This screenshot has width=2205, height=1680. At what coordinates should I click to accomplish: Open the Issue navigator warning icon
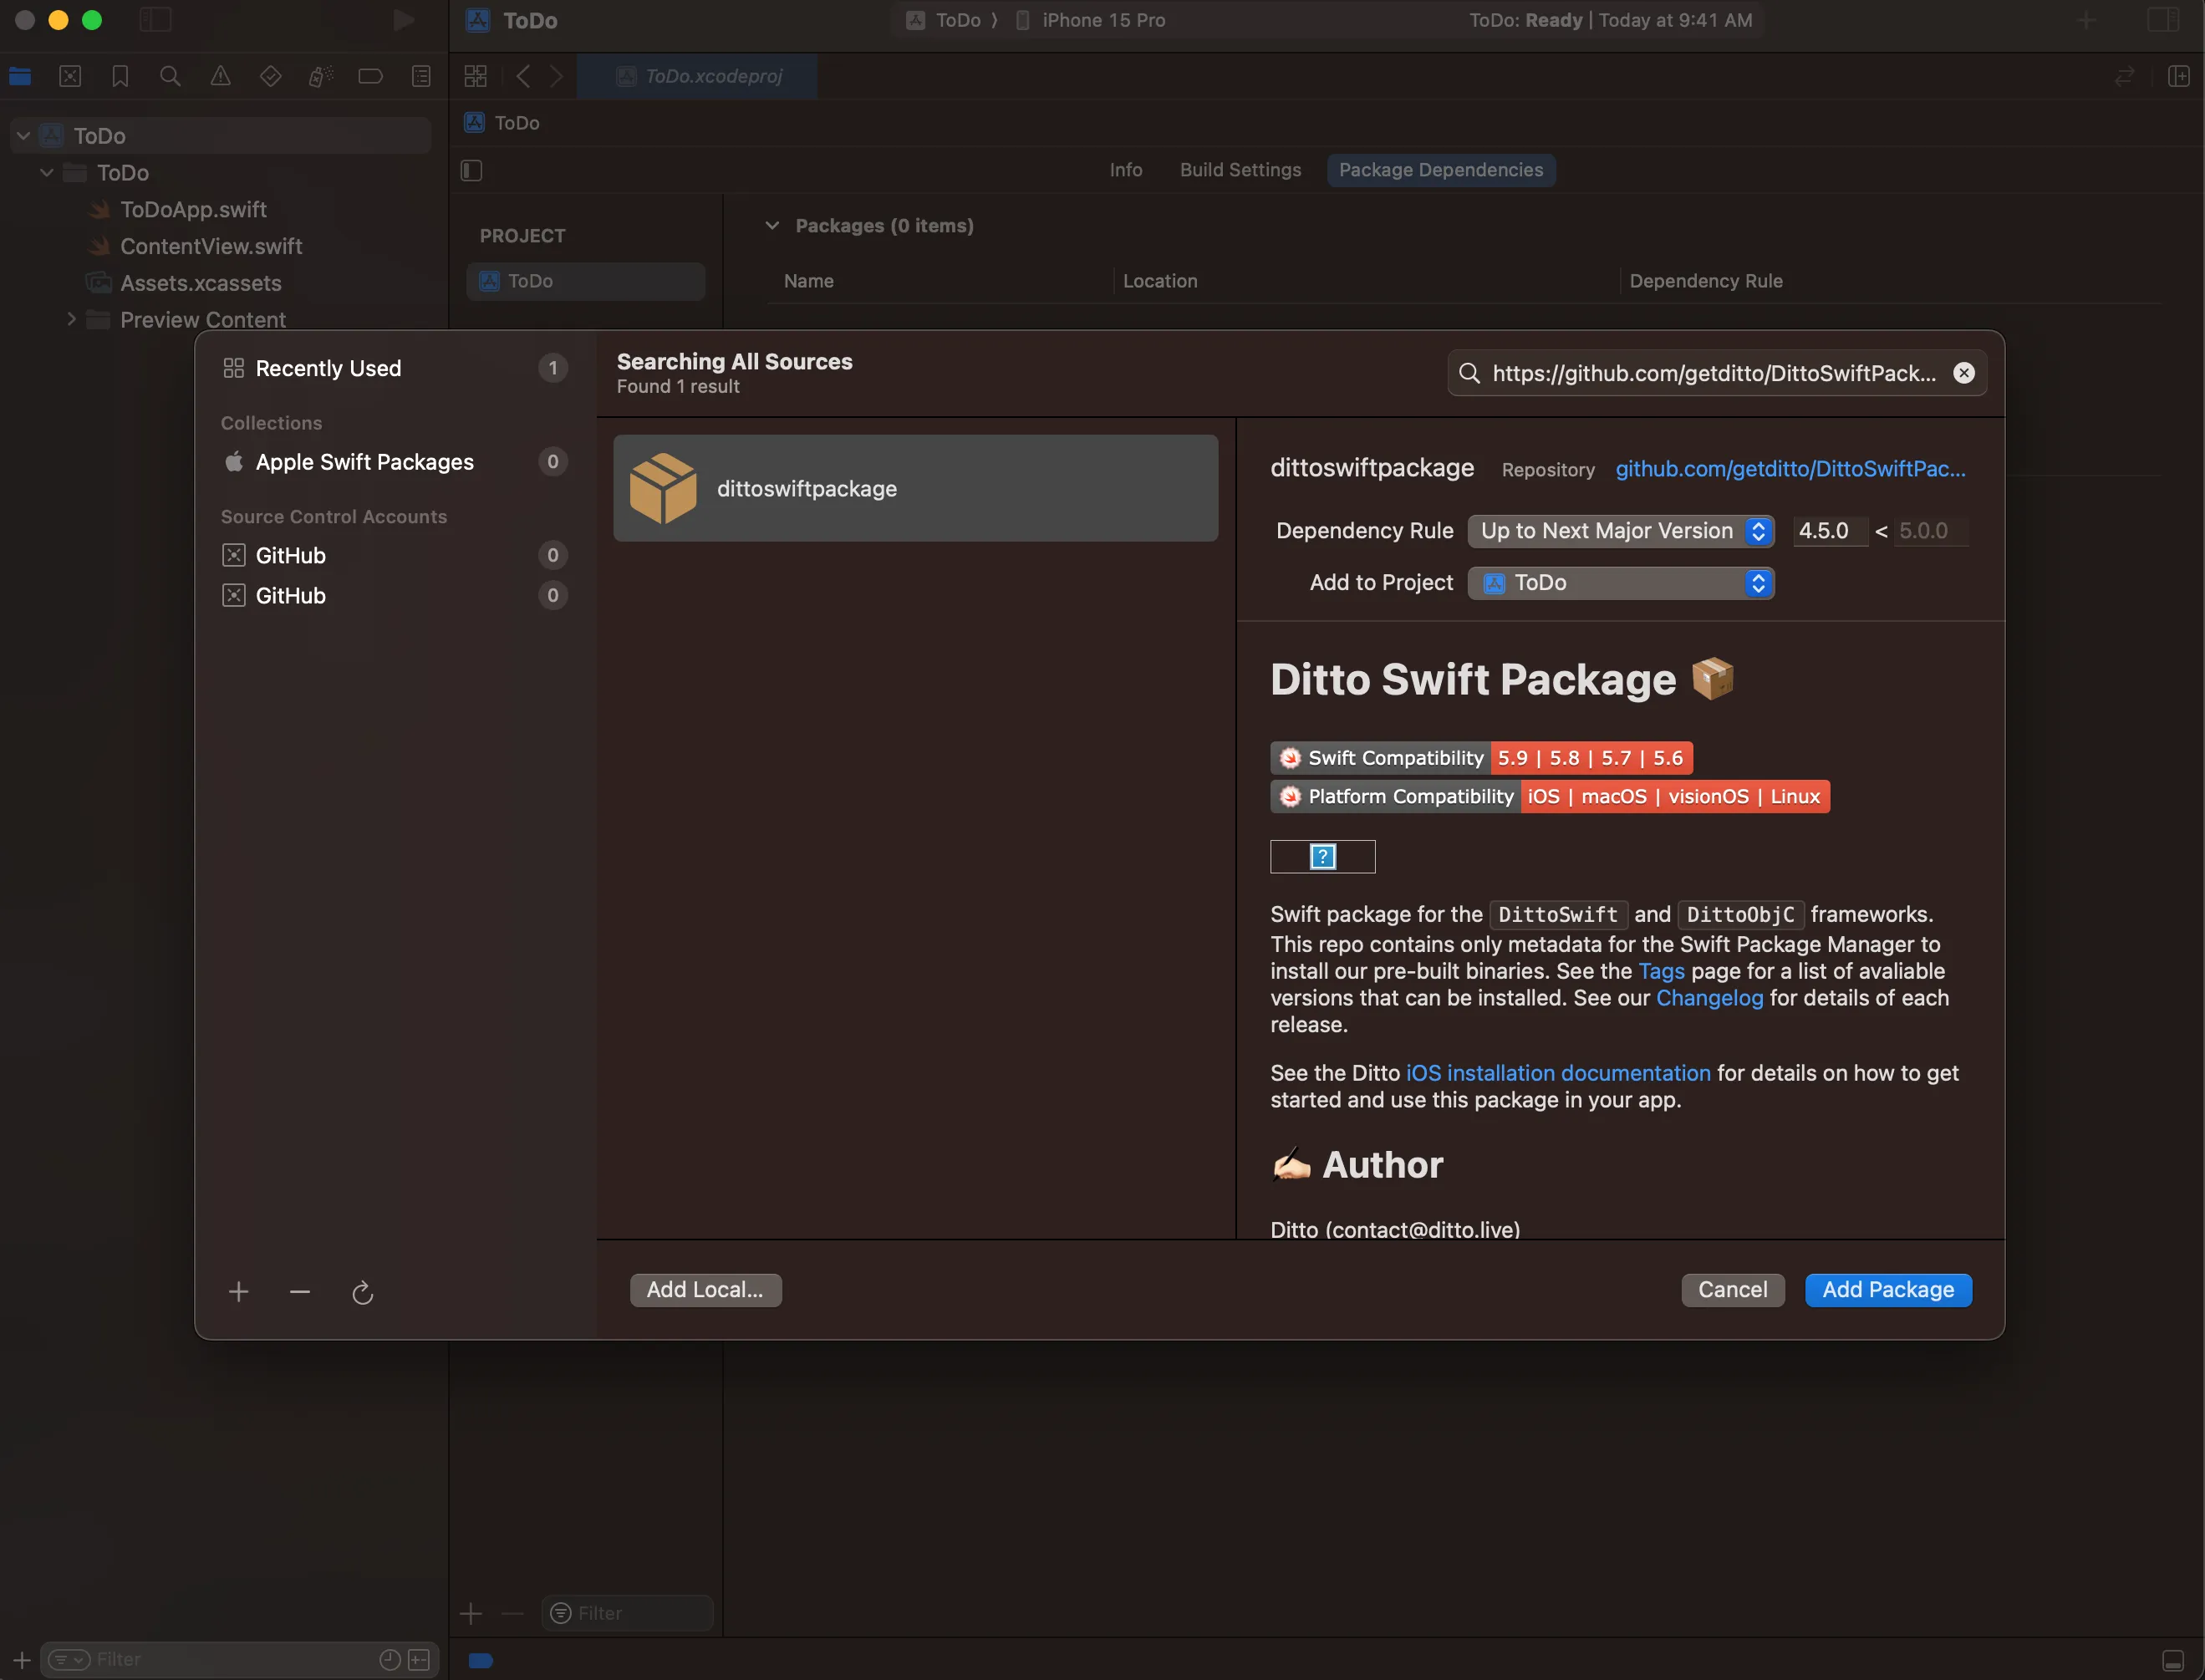coord(220,76)
